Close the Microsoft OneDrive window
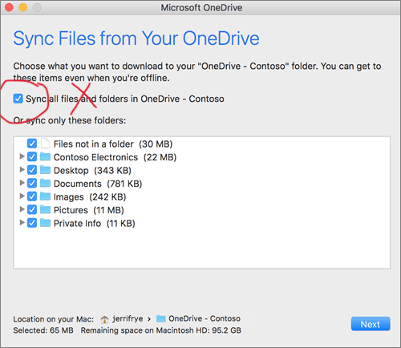This screenshot has height=348, width=401. point(9,7)
